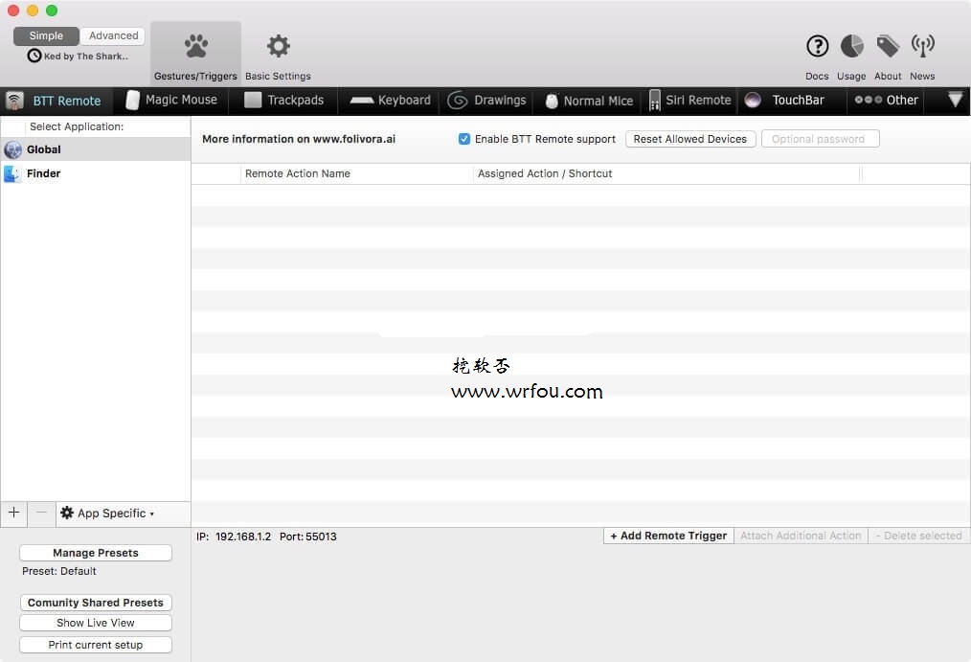Screen dimensions: 971x662
Task: Open the Basic Settings gear icon
Action: (278, 46)
